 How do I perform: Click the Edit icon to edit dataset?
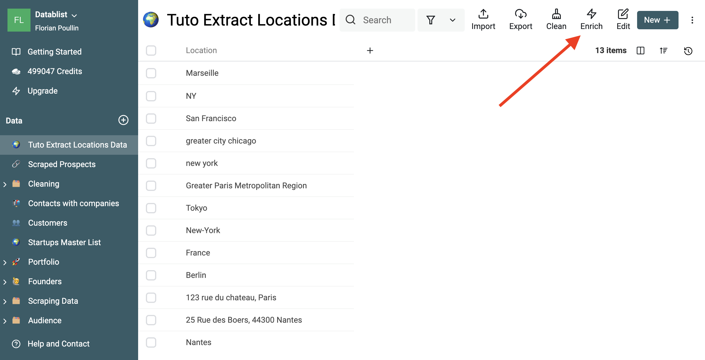pyautogui.click(x=623, y=19)
